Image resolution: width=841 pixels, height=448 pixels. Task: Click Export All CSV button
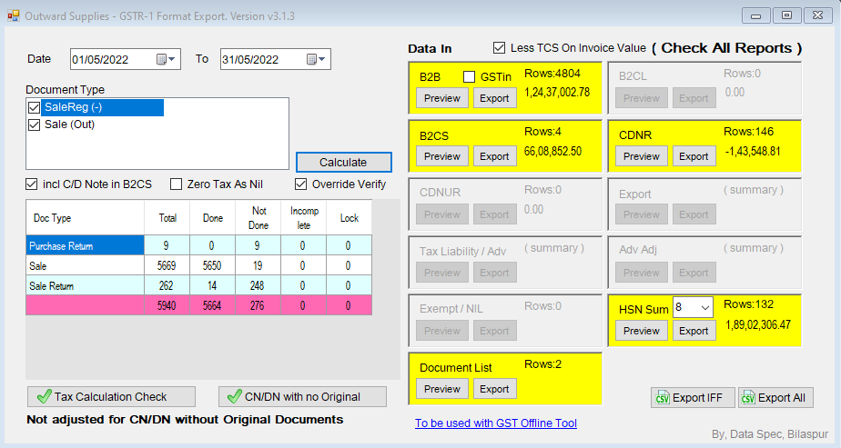click(775, 398)
